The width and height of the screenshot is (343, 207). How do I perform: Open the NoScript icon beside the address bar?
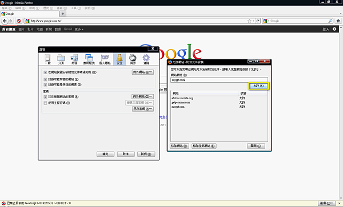coord(19,21)
